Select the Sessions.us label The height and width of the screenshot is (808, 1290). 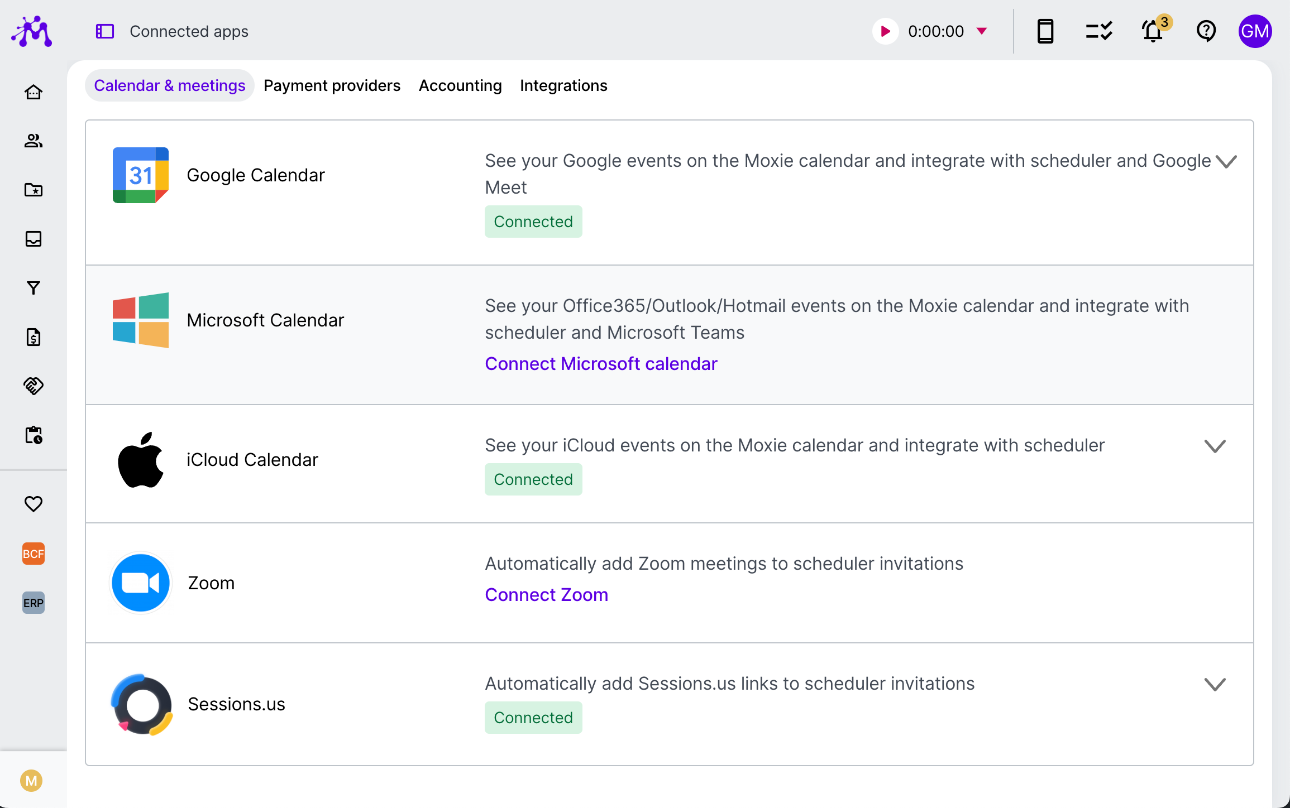coord(236,704)
